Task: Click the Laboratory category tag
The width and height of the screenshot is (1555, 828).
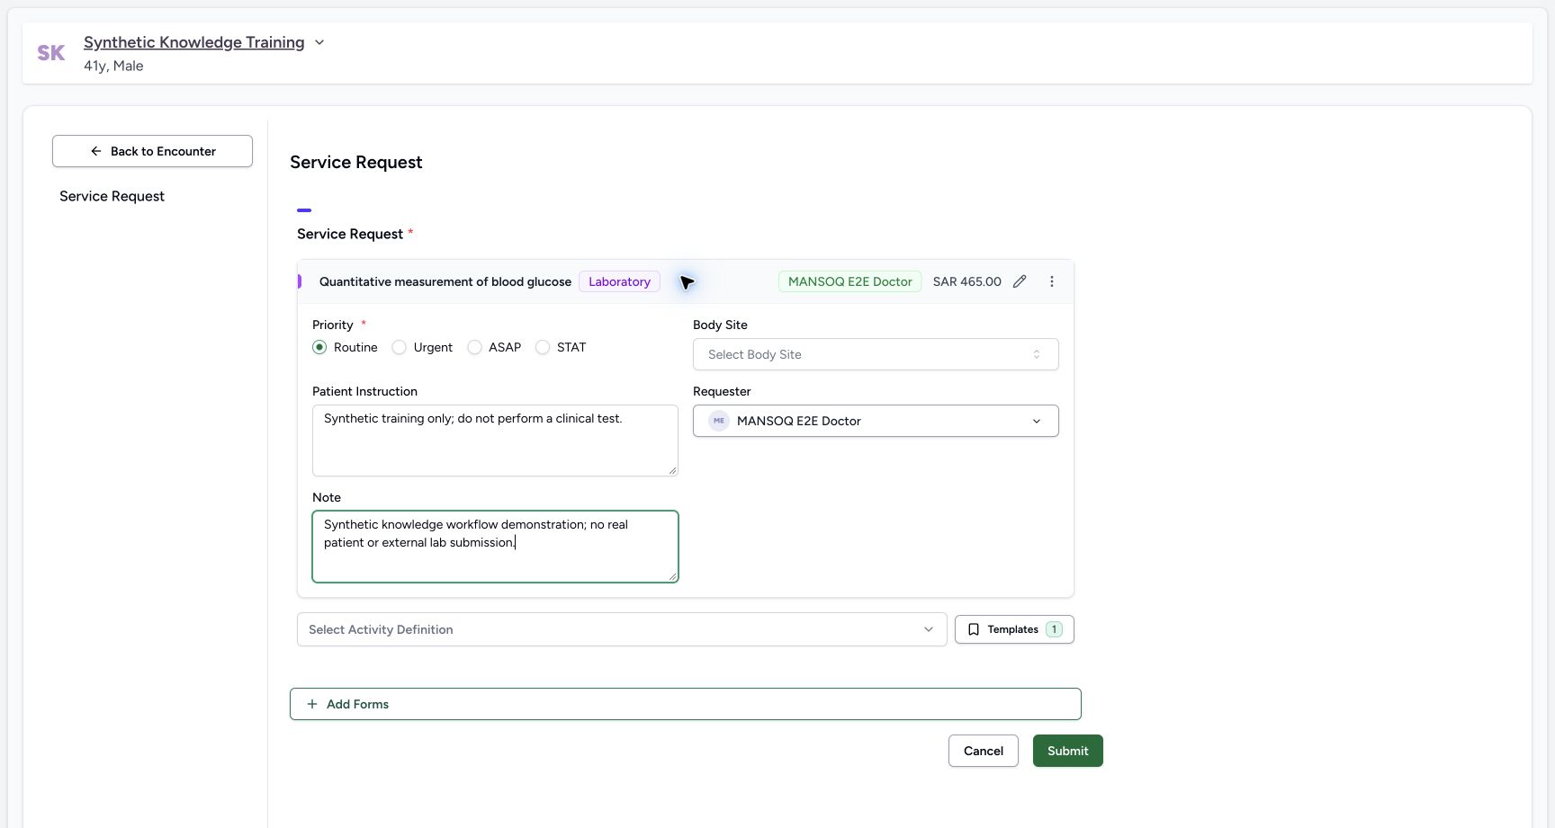Action: coord(619,281)
